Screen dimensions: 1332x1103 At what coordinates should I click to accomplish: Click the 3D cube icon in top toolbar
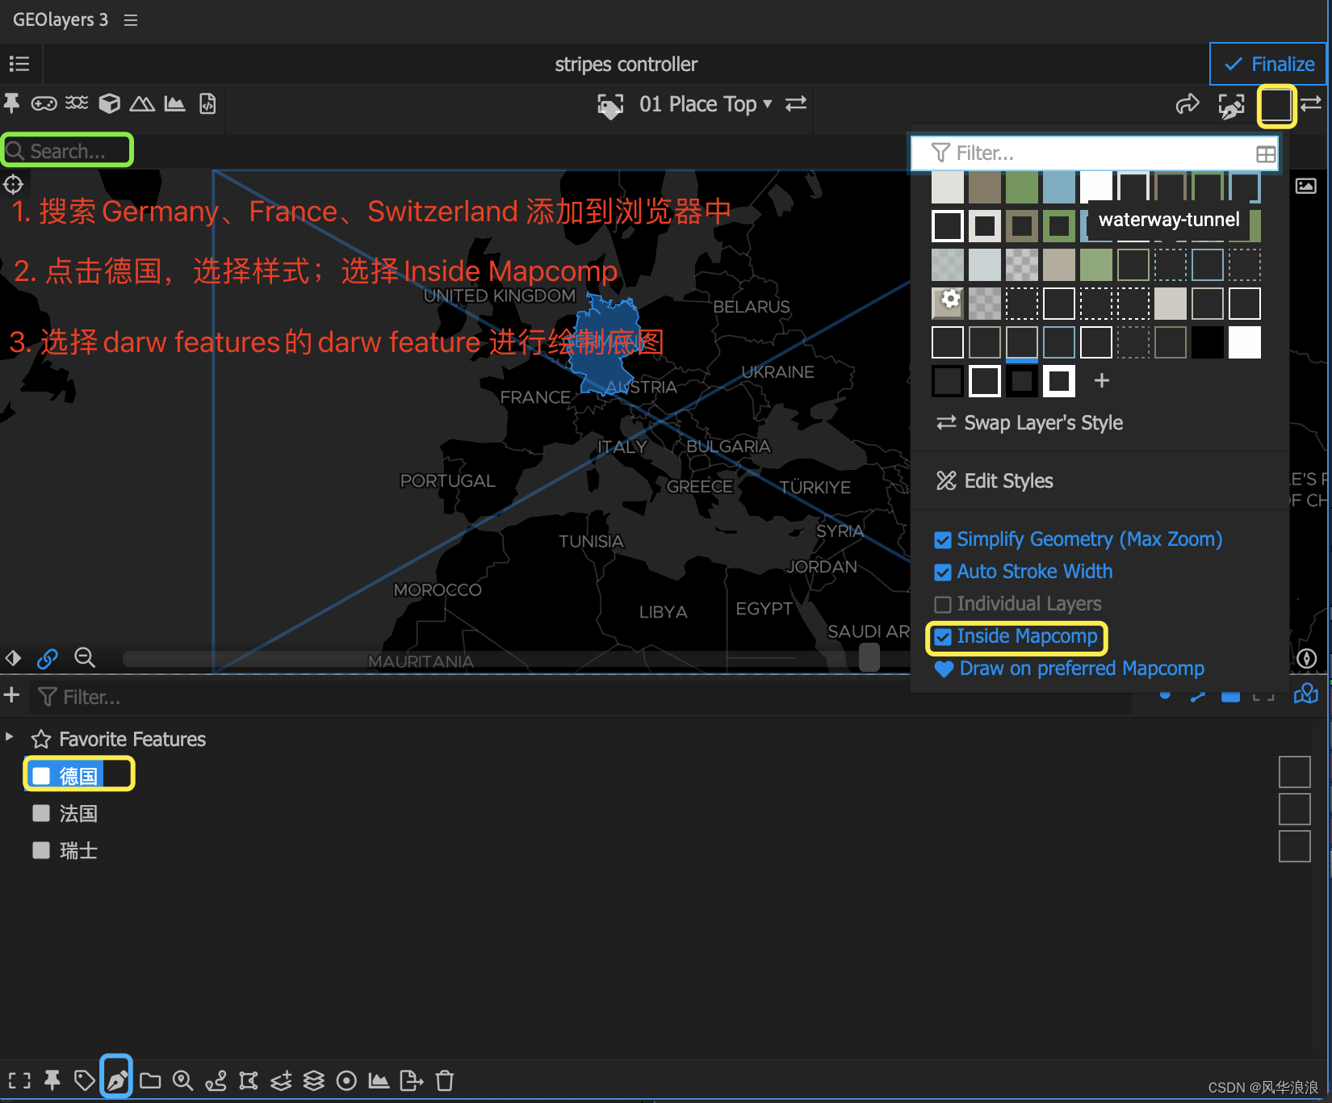(109, 103)
